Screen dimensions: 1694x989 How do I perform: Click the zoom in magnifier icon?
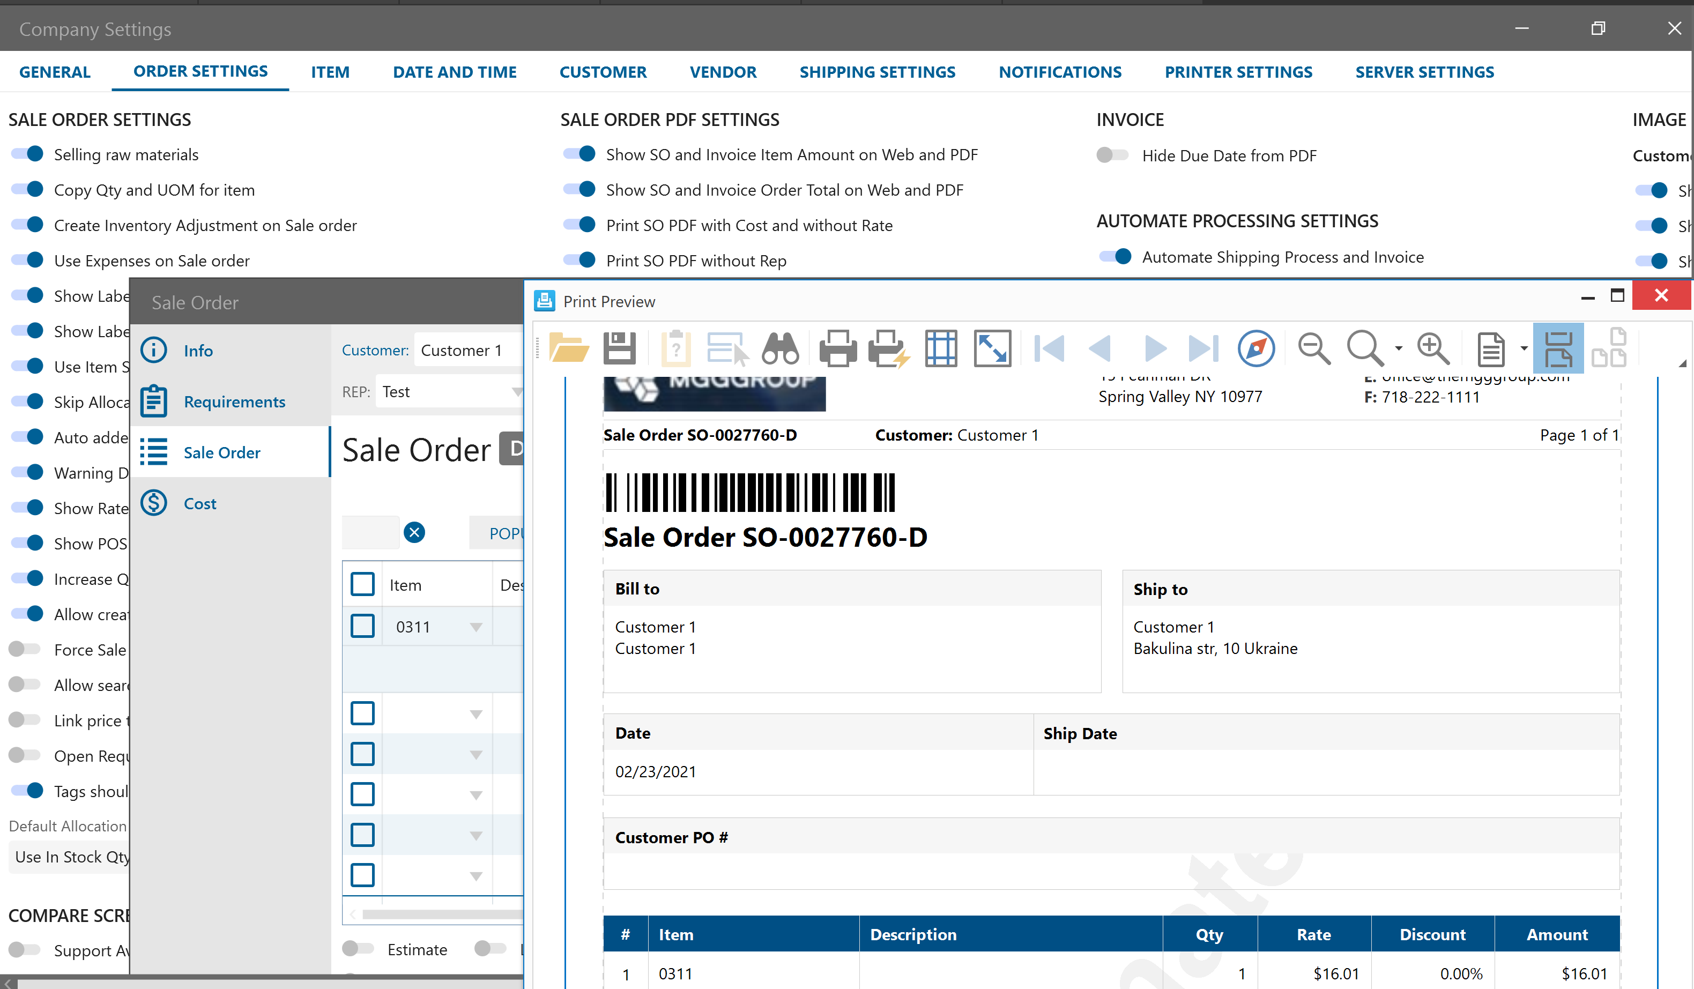(x=1432, y=347)
